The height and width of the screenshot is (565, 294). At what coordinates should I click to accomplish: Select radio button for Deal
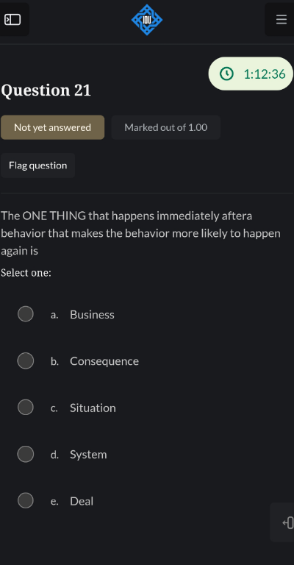tap(26, 500)
